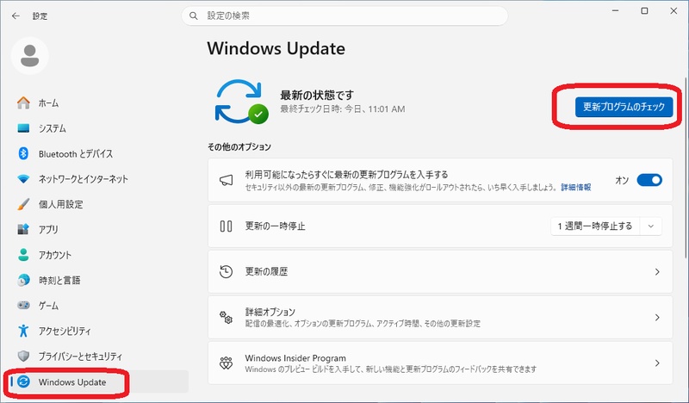This screenshot has width=689, height=403.
Task: Open ネットワークとインターネット settings
Action: tap(99, 179)
